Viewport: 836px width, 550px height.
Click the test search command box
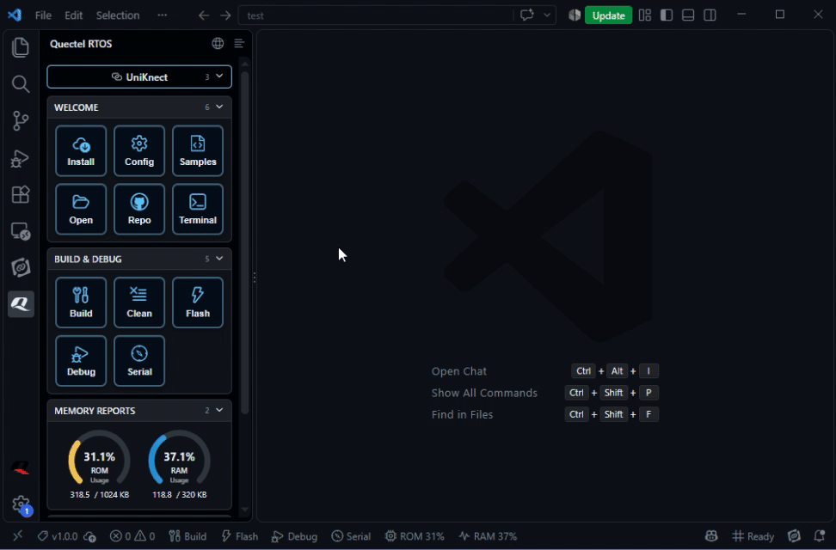[377, 15]
